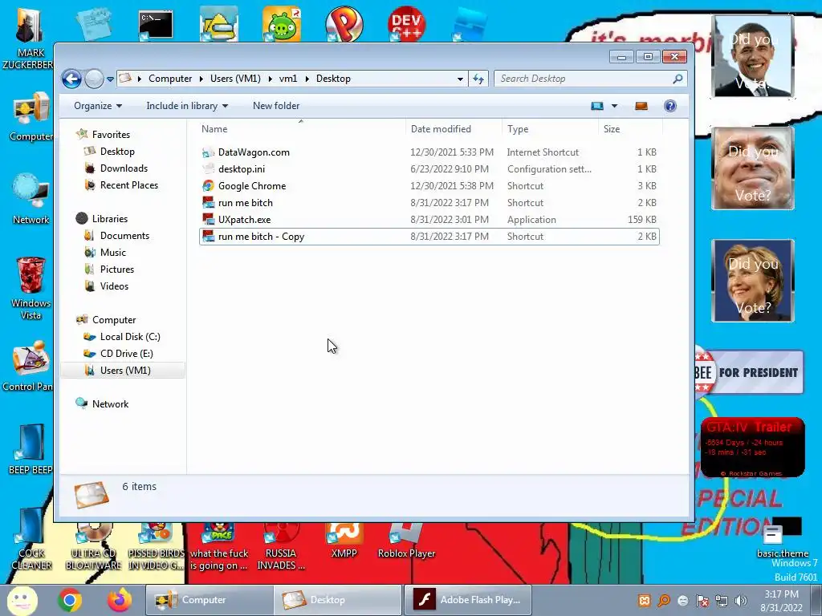Expand the address bar history dropdown arrow
This screenshot has height=616, width=822.
tap(460, 79)
